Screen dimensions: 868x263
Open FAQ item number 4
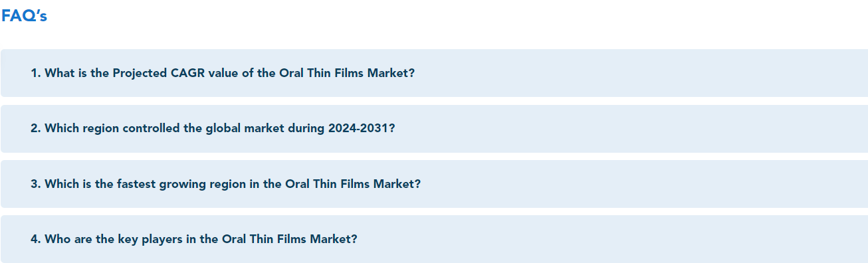(x=434, y=239)
